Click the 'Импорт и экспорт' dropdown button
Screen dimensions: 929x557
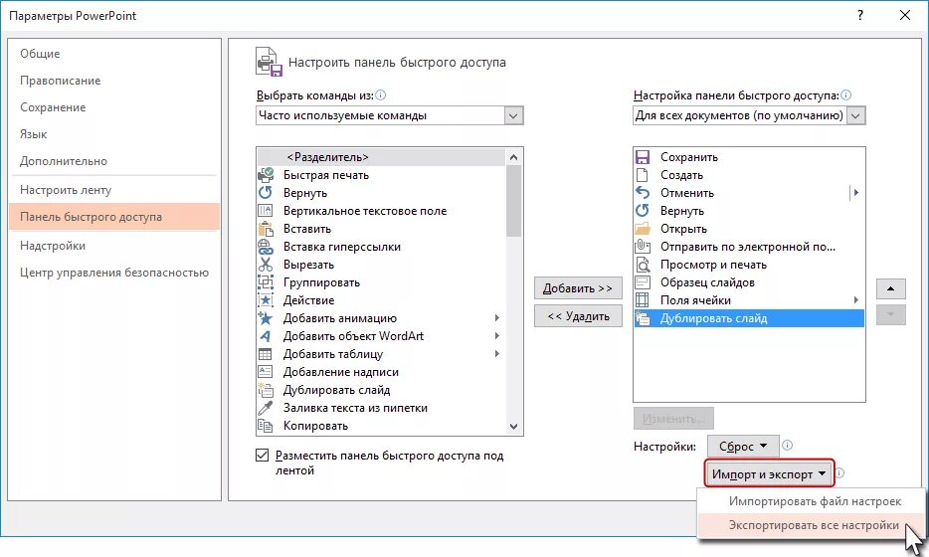(x=769, y=474)
